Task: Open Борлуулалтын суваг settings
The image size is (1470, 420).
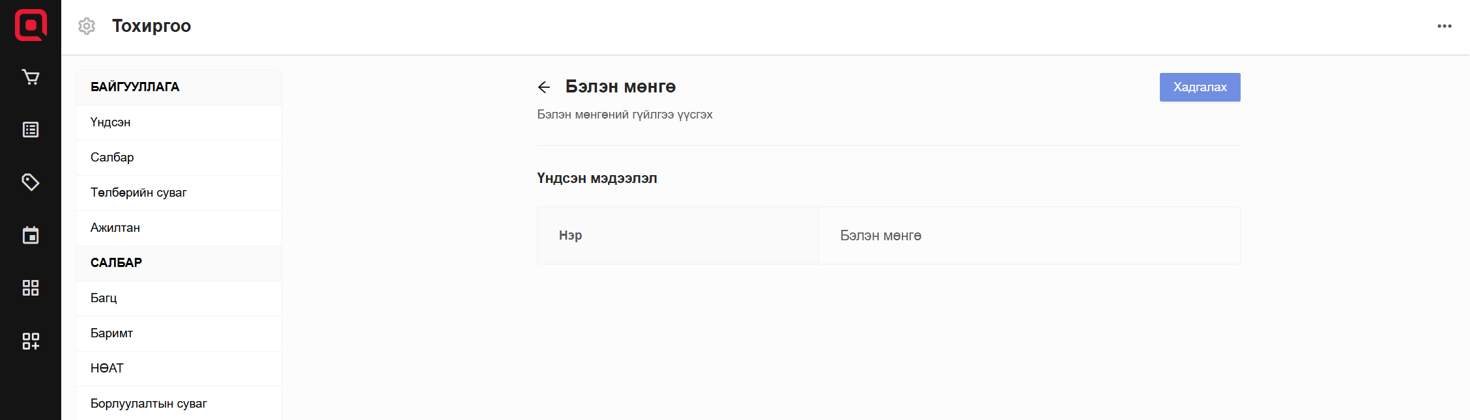Action: pos(149,404)
